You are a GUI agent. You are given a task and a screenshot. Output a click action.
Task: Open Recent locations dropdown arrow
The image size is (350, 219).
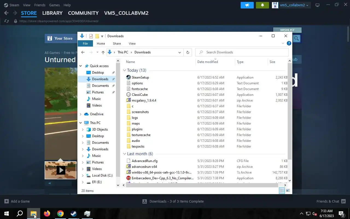97,52
